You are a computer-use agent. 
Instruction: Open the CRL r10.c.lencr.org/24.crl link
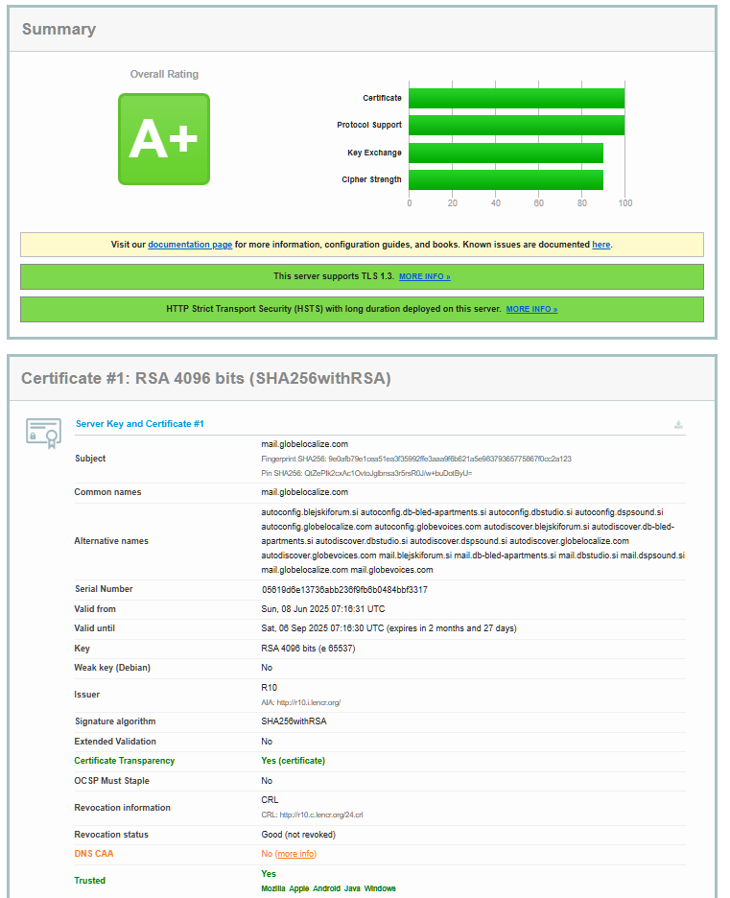[x=321, y=815]
